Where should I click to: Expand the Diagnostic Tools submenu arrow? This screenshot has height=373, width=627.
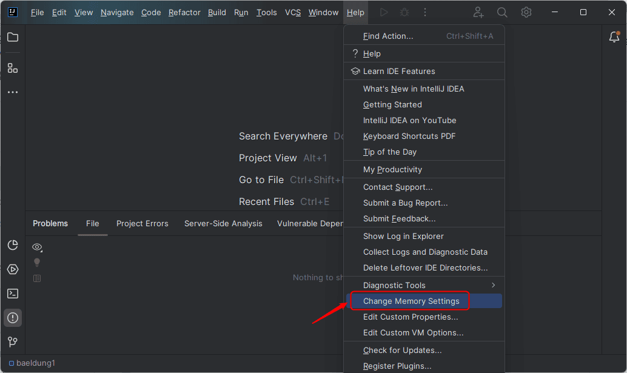point(494,285)
